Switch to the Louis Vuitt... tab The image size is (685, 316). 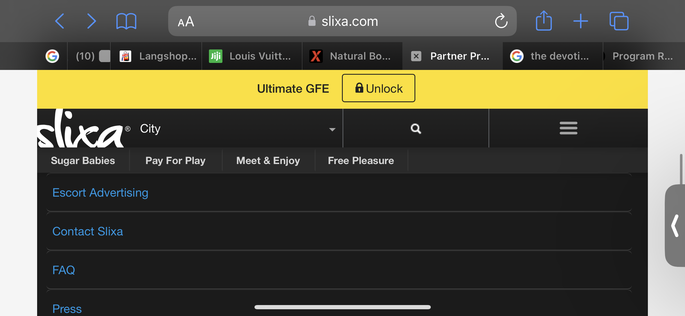(x=252, y=56)
